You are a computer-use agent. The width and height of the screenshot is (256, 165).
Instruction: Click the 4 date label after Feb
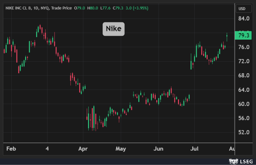[47, 149]
